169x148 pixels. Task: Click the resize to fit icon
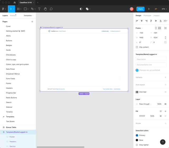point(165,28)
